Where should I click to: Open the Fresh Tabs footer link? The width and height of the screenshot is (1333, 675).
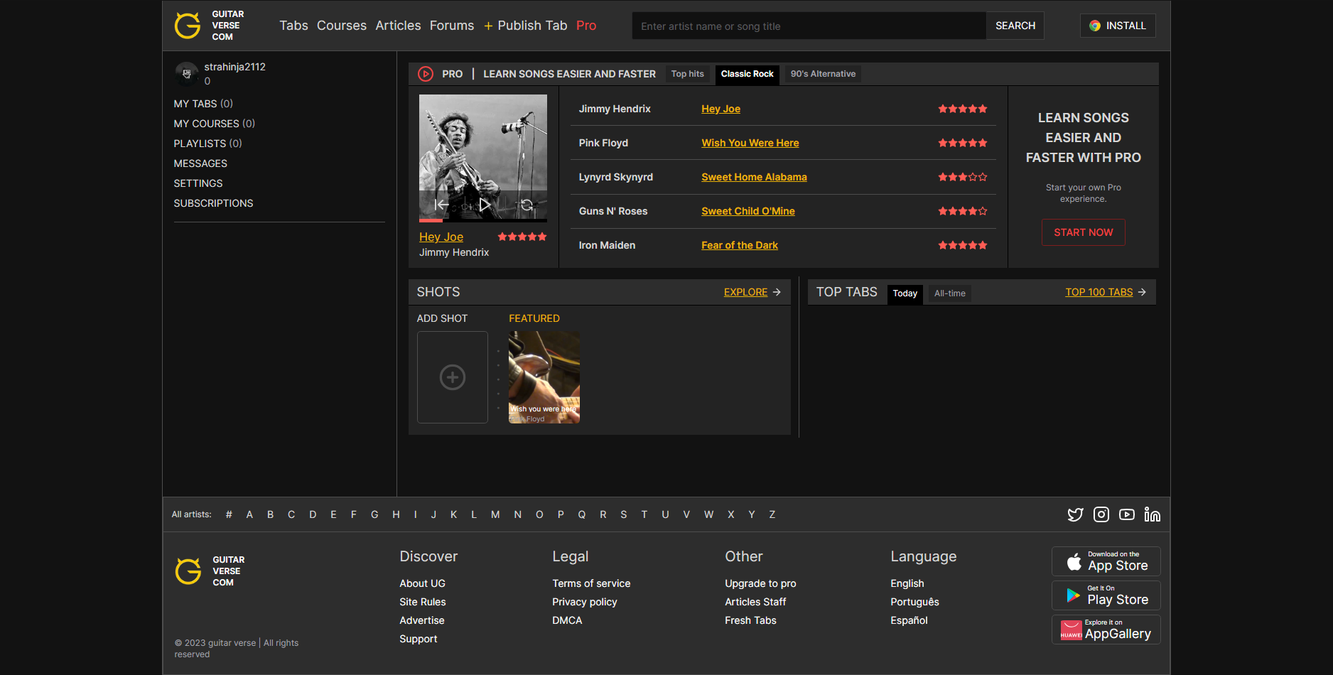click(x=750, y=620)
